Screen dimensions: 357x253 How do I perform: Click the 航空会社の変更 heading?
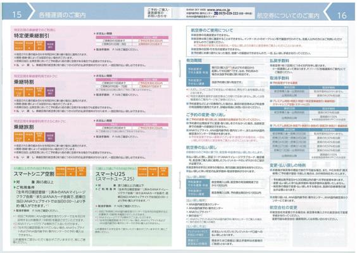[284, 207]
